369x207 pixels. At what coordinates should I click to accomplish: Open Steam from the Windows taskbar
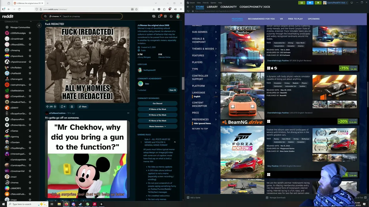[x=80, y=204]
